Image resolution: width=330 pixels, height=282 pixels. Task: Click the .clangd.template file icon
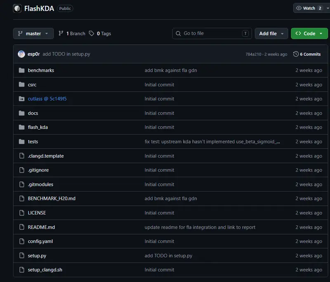point(22,156)
